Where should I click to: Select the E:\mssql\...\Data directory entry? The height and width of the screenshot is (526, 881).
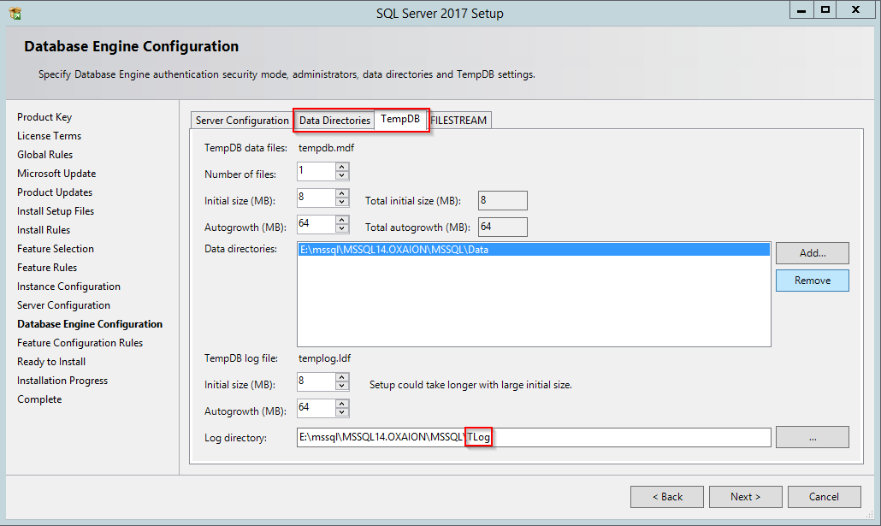click(x=534, y=250)
